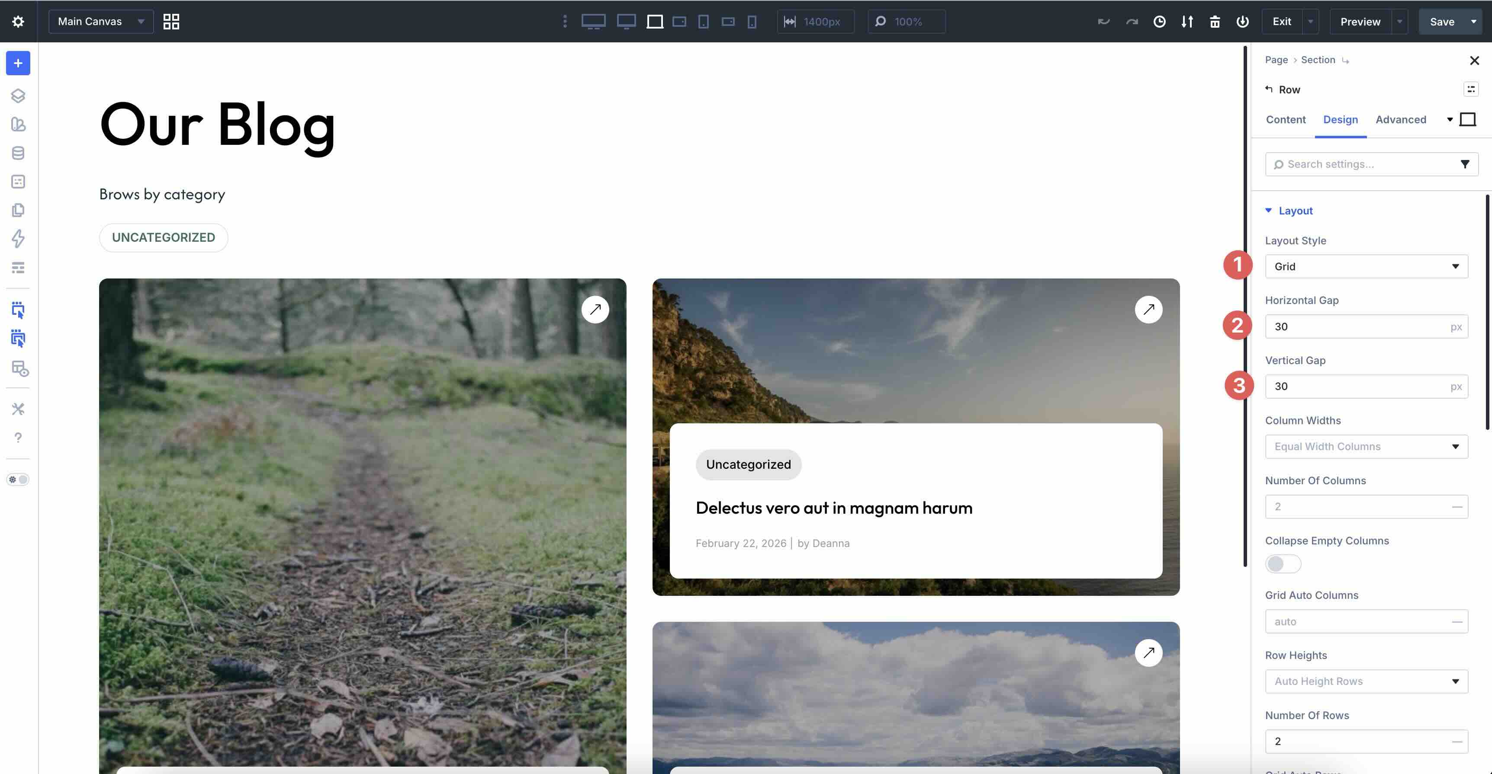Click the UNCATEGORIZED category pill

pos(163,237)
